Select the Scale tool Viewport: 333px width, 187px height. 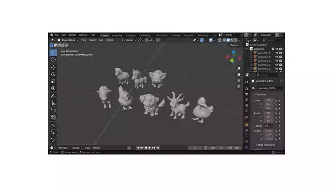pos(53,81)
